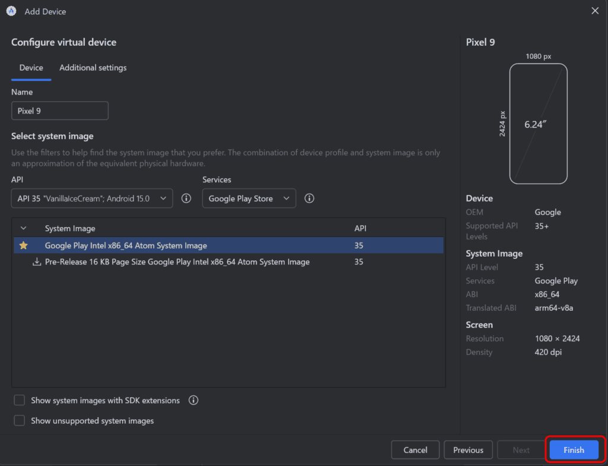608x466 pixels.
Task: Click the Android Studio logo icon
Action: (x=11, y=11)
